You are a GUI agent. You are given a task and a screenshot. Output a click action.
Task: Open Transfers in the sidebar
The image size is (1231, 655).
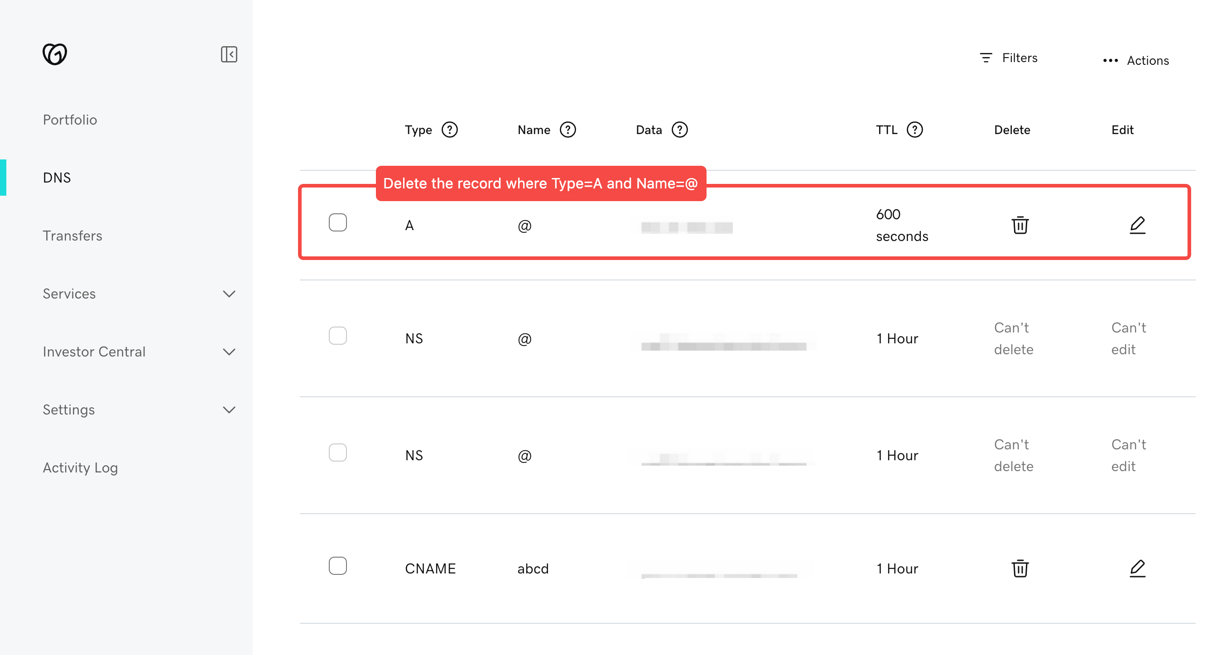[x=72, y=236]
